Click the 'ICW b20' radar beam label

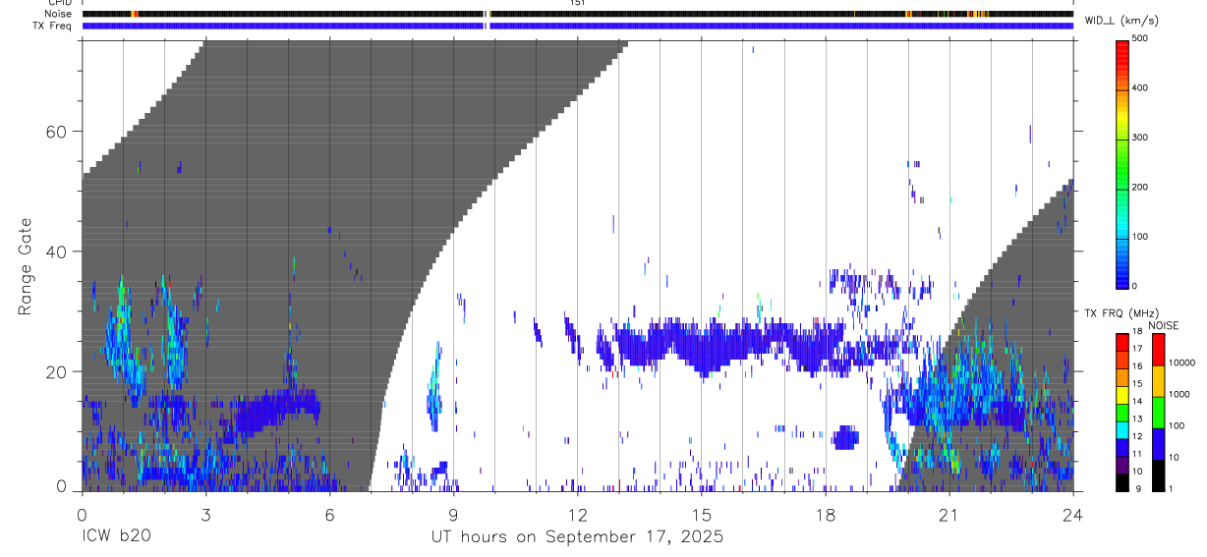click(116, 537)
